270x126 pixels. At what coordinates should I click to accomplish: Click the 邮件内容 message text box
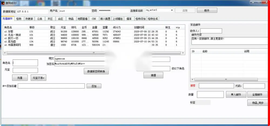(230, 41)
